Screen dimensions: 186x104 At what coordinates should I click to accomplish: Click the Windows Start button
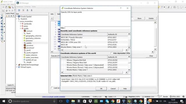tap(4, 101)
